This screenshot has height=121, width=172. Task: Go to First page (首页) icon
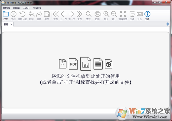(56, 14)
